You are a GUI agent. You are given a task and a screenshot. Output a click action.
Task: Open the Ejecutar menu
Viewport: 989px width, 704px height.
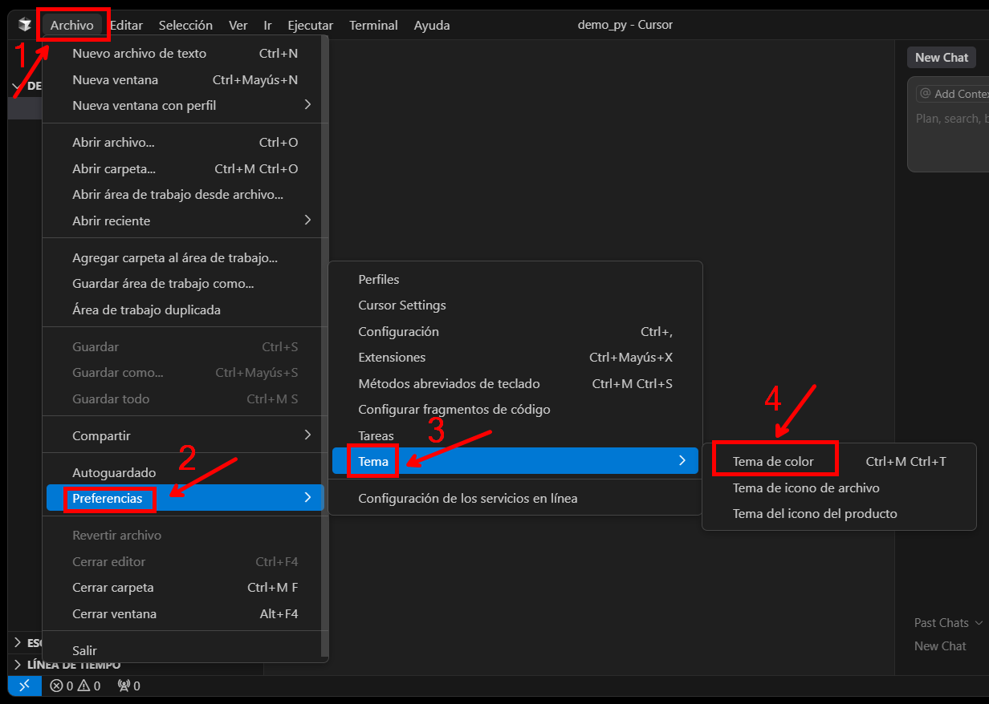[310, 25]
